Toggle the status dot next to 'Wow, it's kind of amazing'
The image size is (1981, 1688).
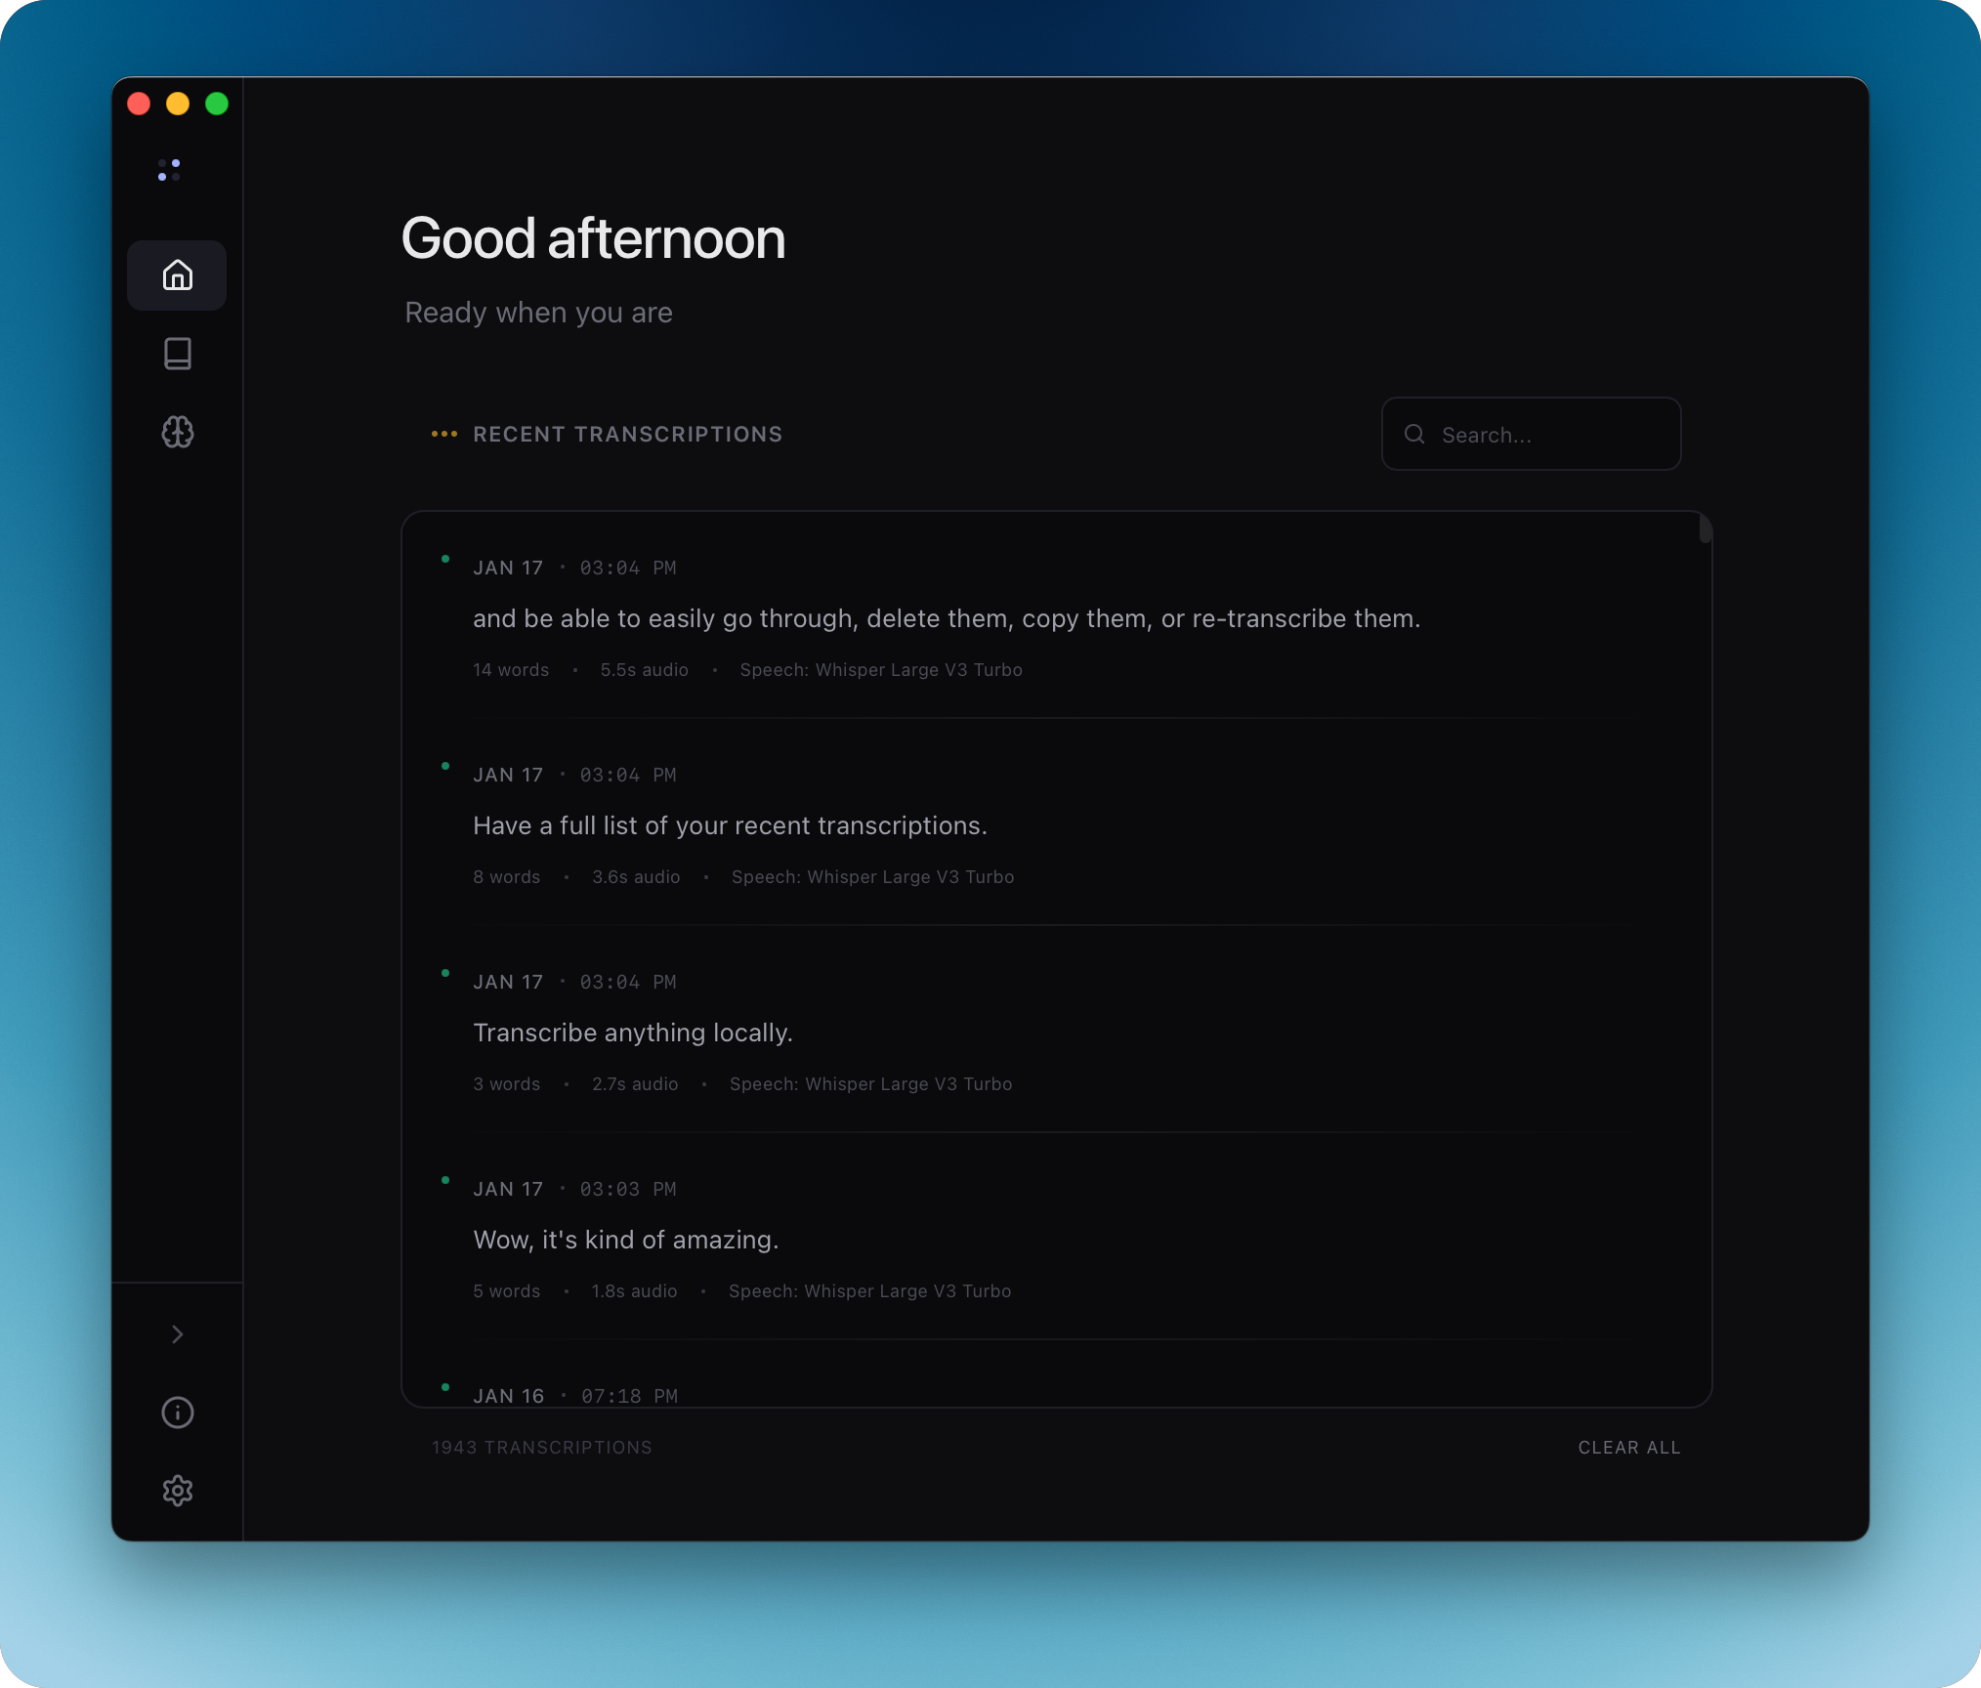click(x=446, y=1179)
